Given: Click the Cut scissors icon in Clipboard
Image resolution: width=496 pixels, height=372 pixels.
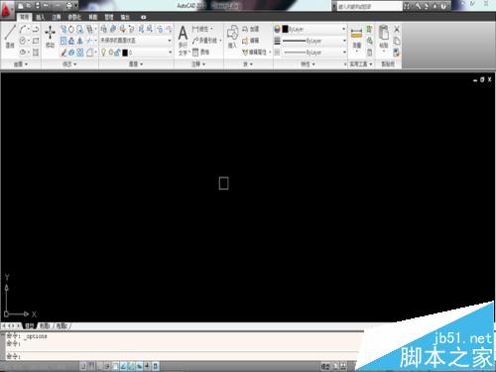Looking at the screenshot, I should click(x=397, y=29).
